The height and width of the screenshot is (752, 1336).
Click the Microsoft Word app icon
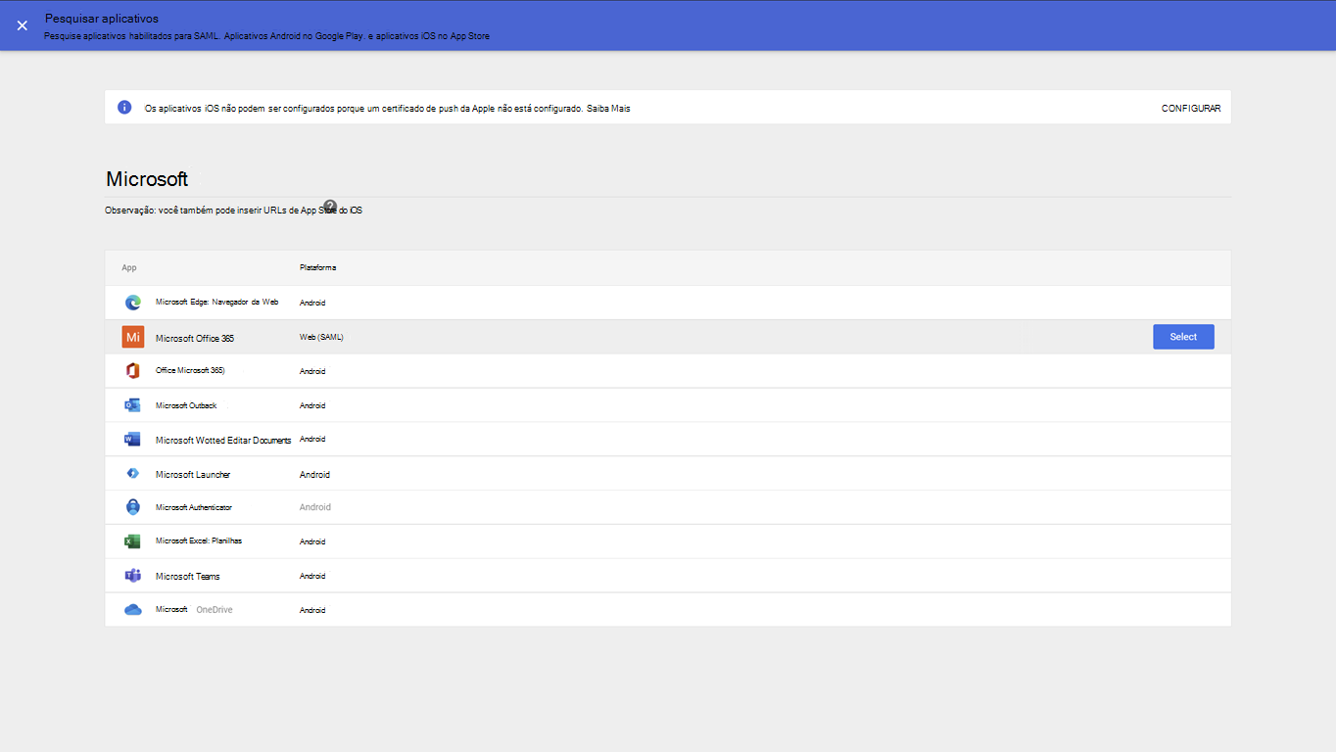[133, 440]
